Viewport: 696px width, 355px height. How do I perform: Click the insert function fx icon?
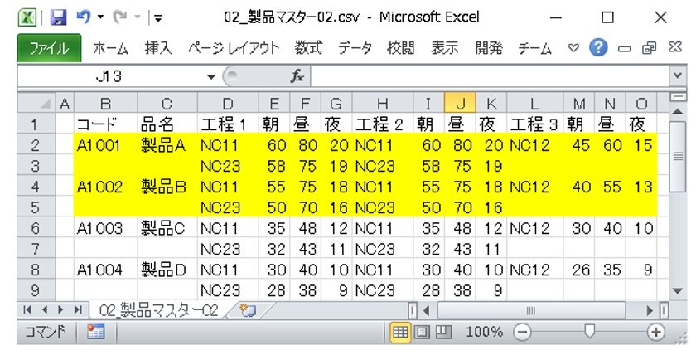pos(297,76)
